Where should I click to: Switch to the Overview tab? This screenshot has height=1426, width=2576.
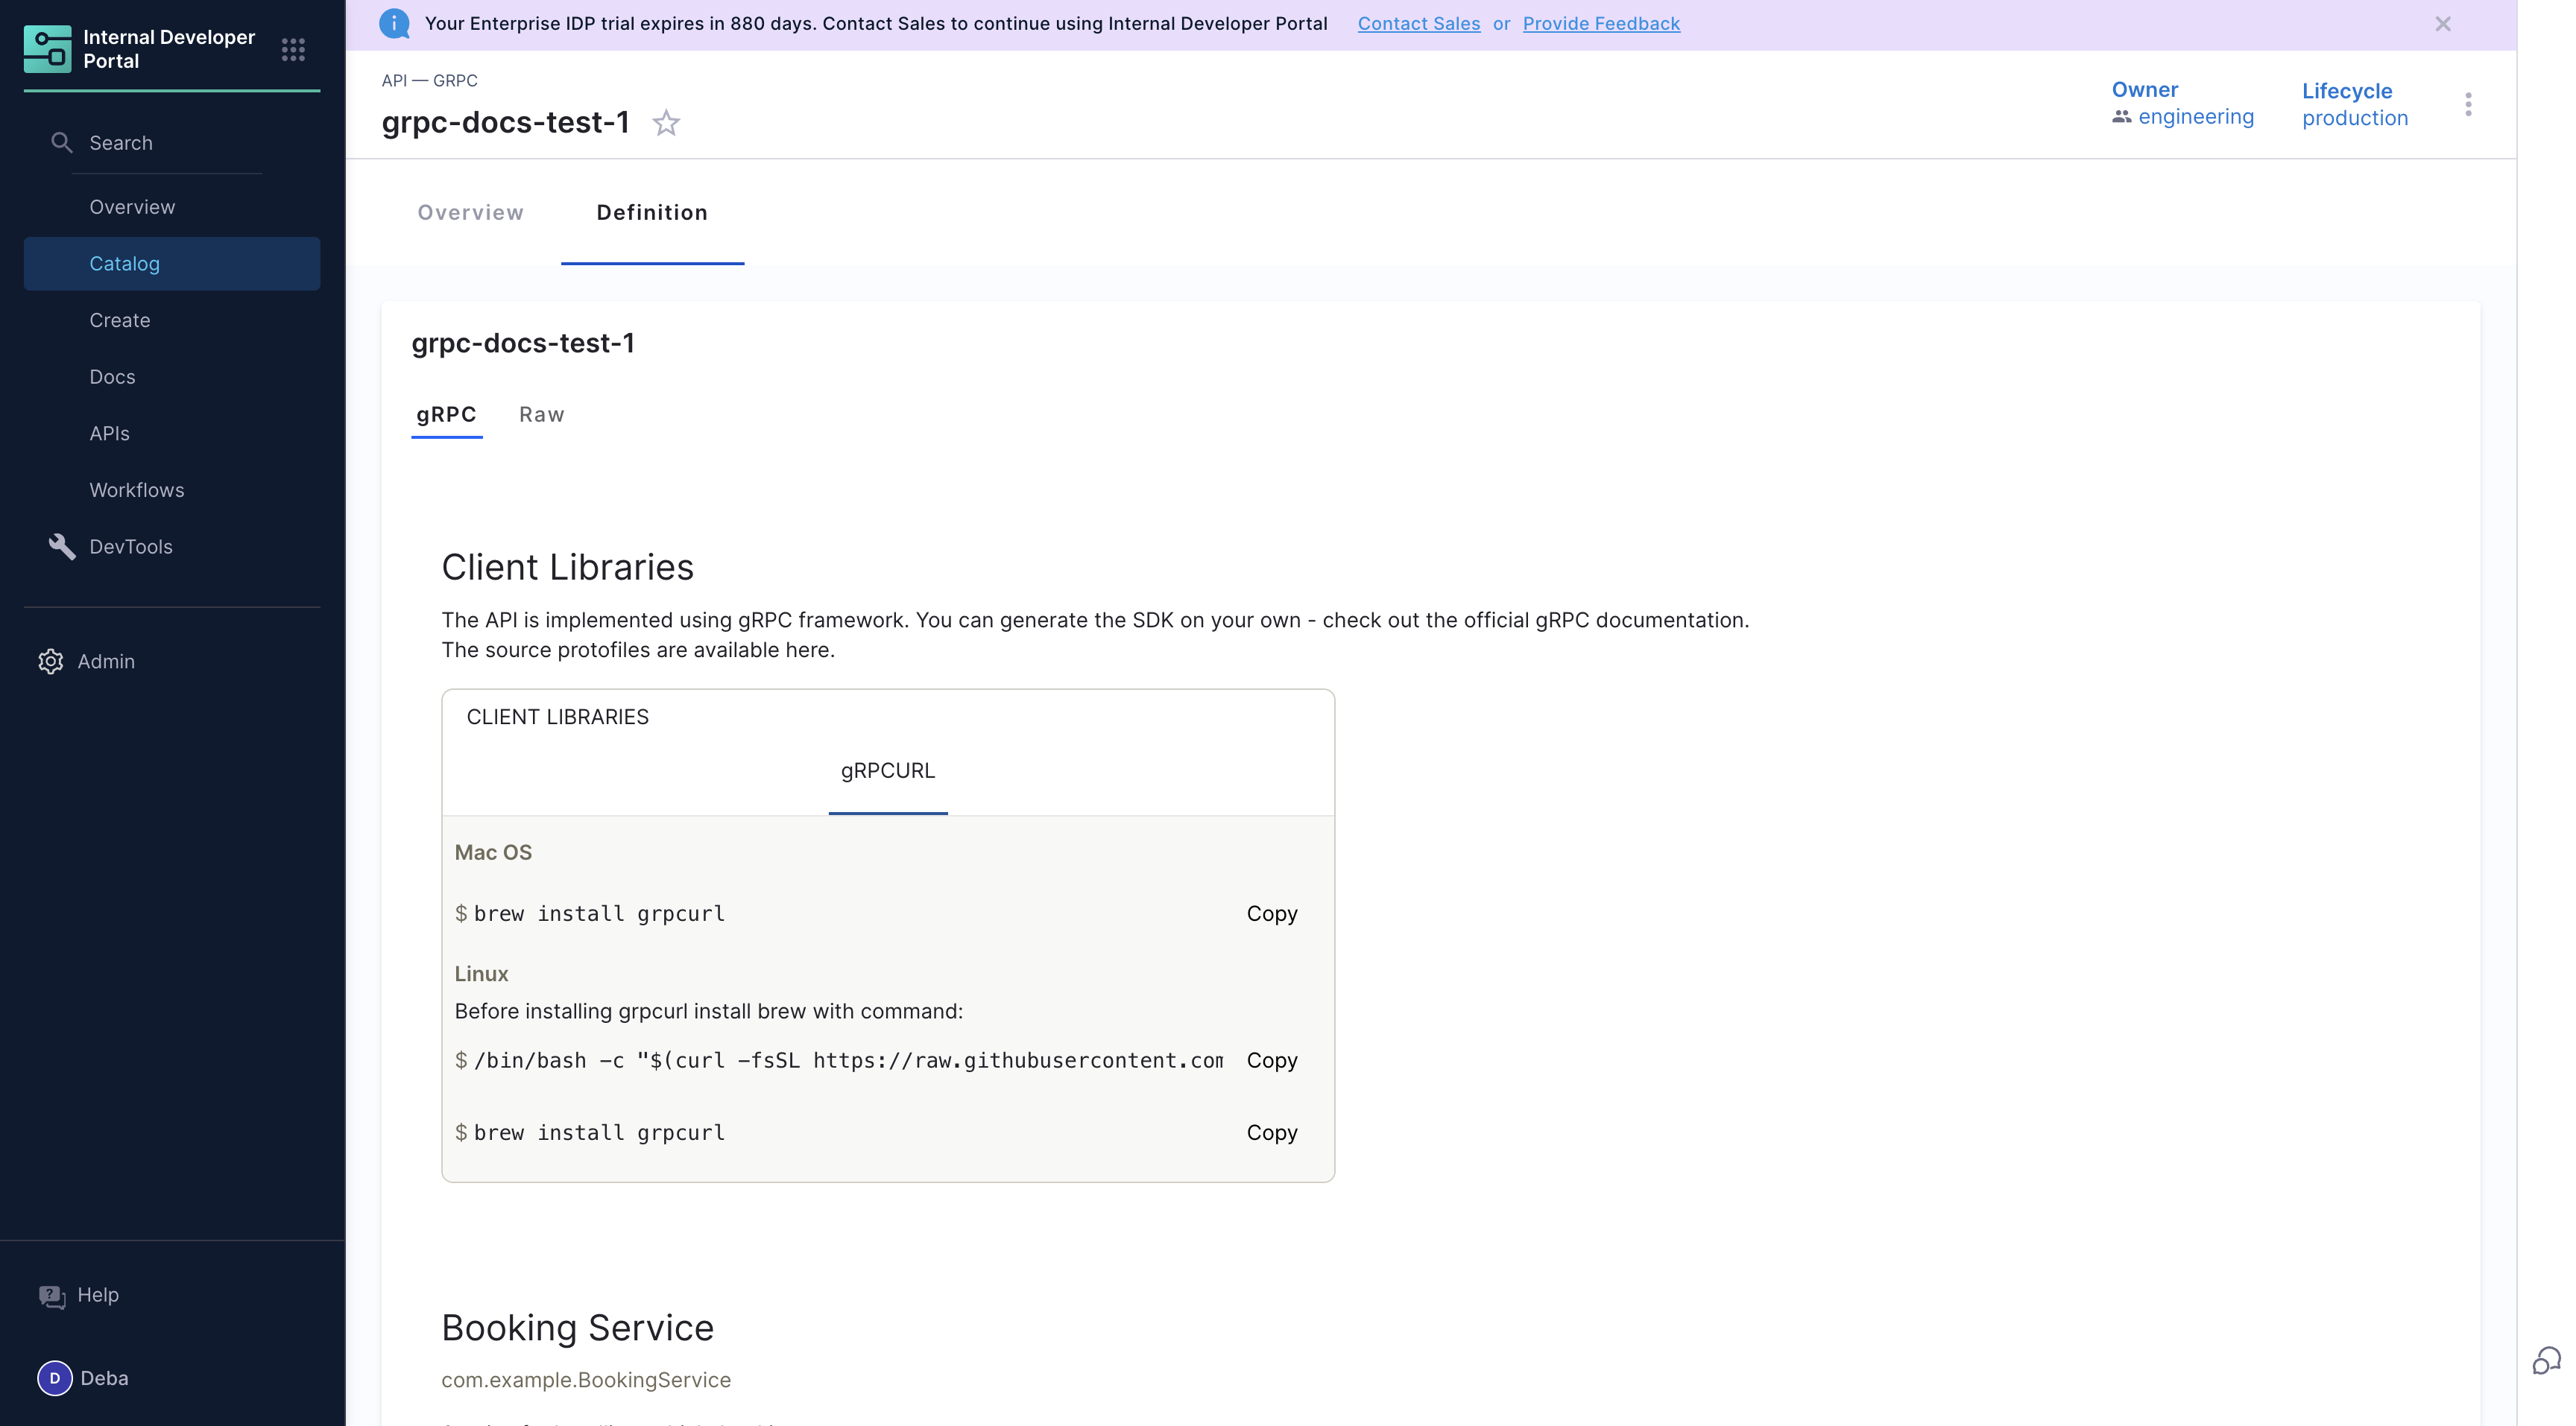tap(470, 212)
